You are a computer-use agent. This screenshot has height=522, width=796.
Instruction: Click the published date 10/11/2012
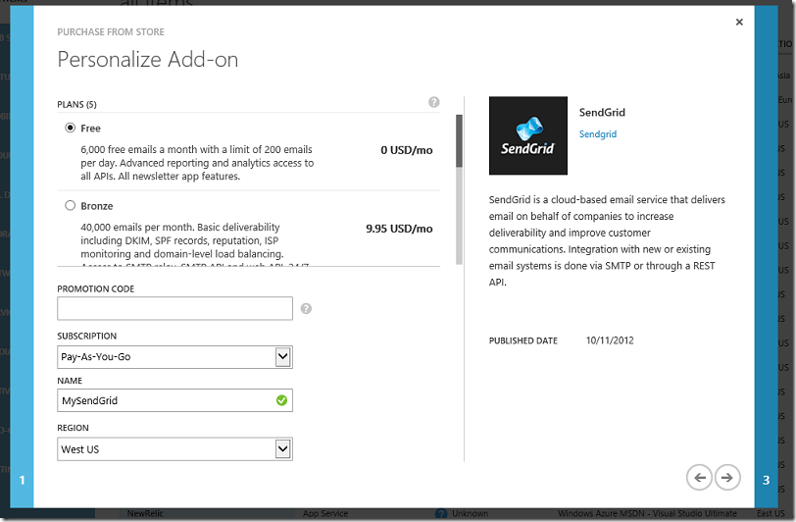pos(610,340)
